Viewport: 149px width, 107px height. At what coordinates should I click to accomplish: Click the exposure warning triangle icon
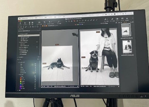coord(127,18)
